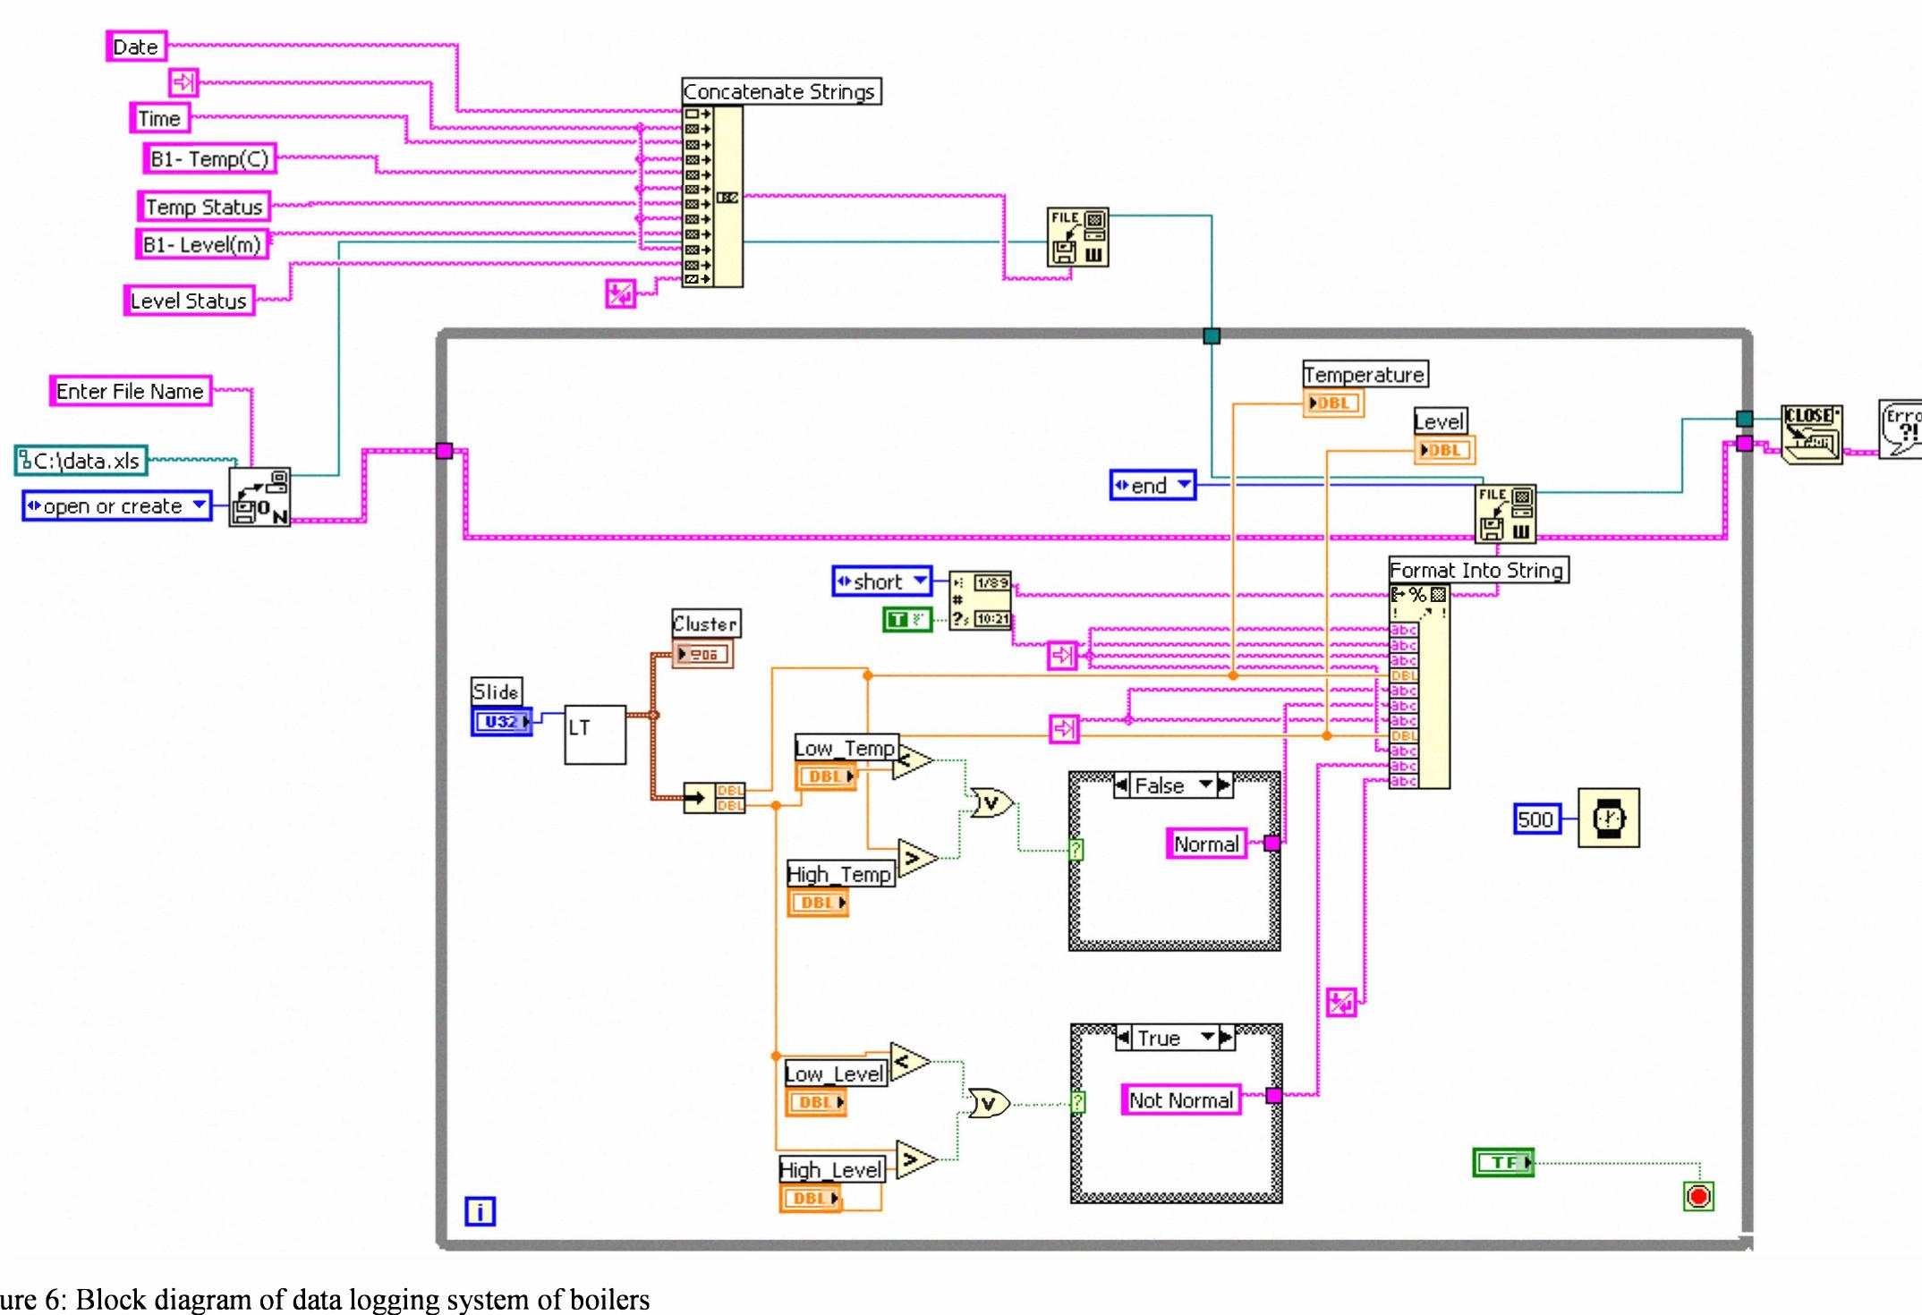Screen dimensions: 1922x1315
Task: Click the Time string constant
Action: point(159,118)
